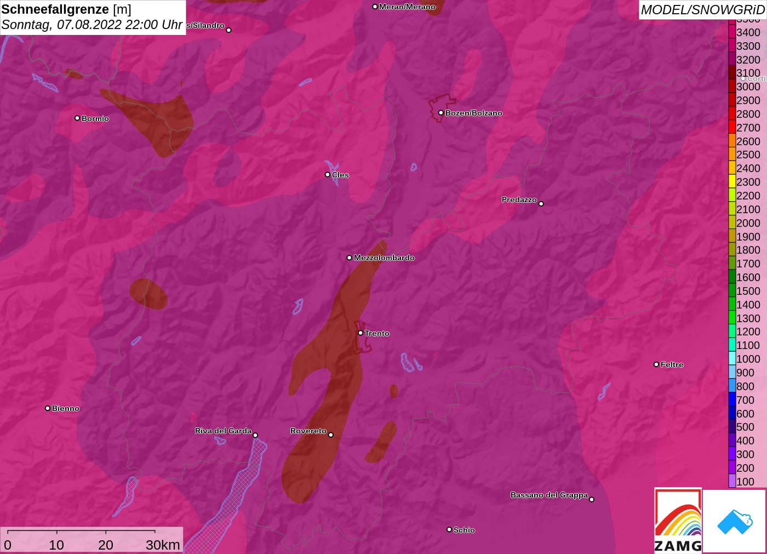The image size is (767, 554).
Task: Click the MODEL/SNOWGRiD label
Action: pos(703,10)
